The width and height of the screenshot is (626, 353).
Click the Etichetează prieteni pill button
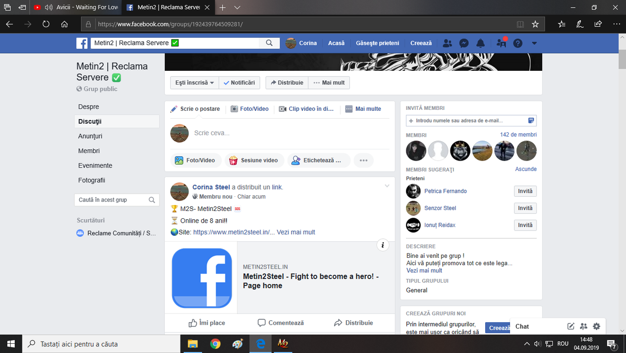[318, 160]
